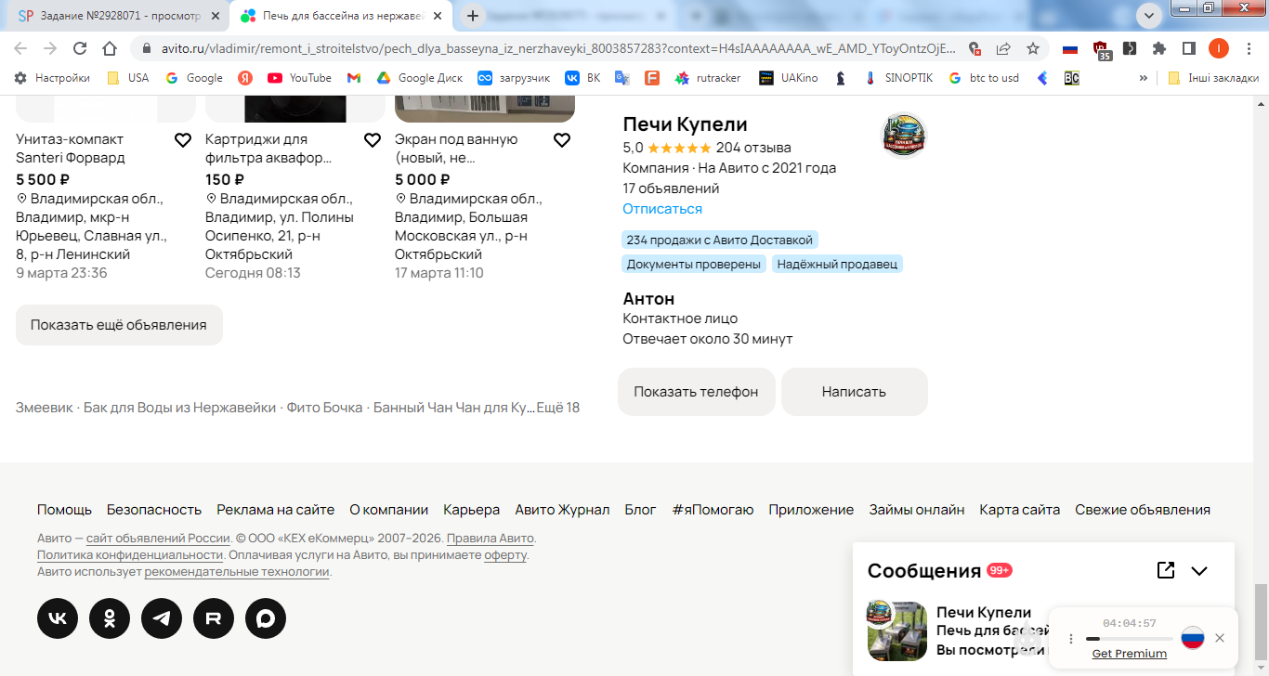
Task: Open a new browser tab
Action: click(473, 16)
